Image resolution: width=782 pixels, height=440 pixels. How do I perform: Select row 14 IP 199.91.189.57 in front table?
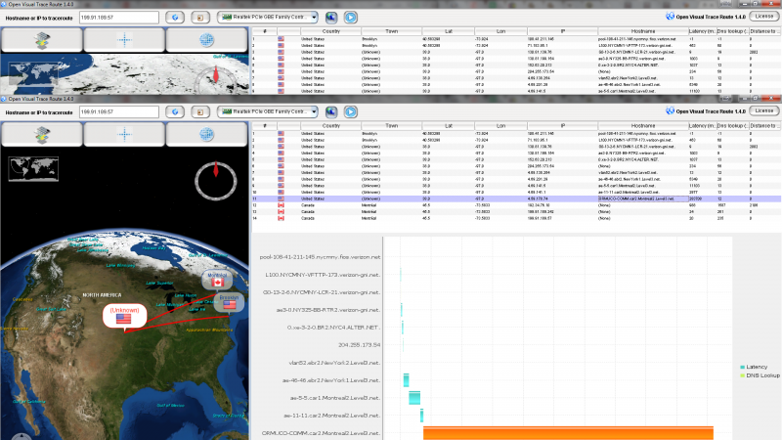[x=563, y=218]
